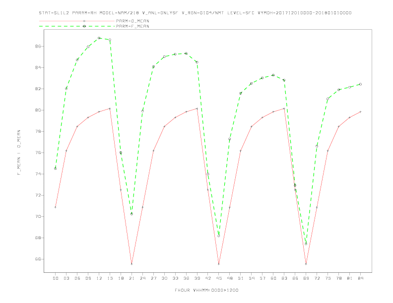Click the x-axis tick label 36
Image resolution: width=393 pixels, height=303 pixels.
point(186,278)
